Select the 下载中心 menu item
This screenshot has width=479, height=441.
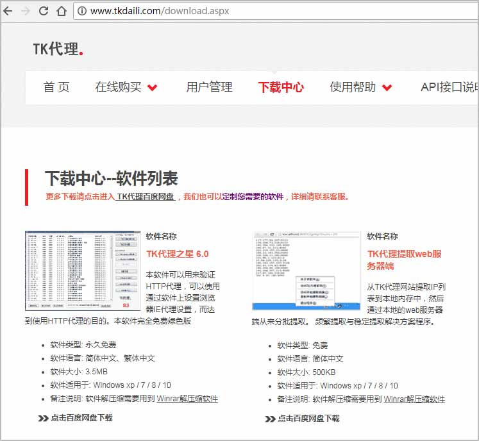coord(281,87)
